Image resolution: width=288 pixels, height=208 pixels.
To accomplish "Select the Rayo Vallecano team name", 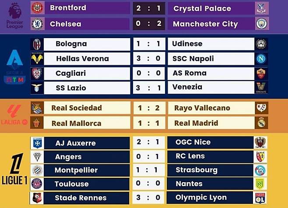I will [x=202, y=108].
